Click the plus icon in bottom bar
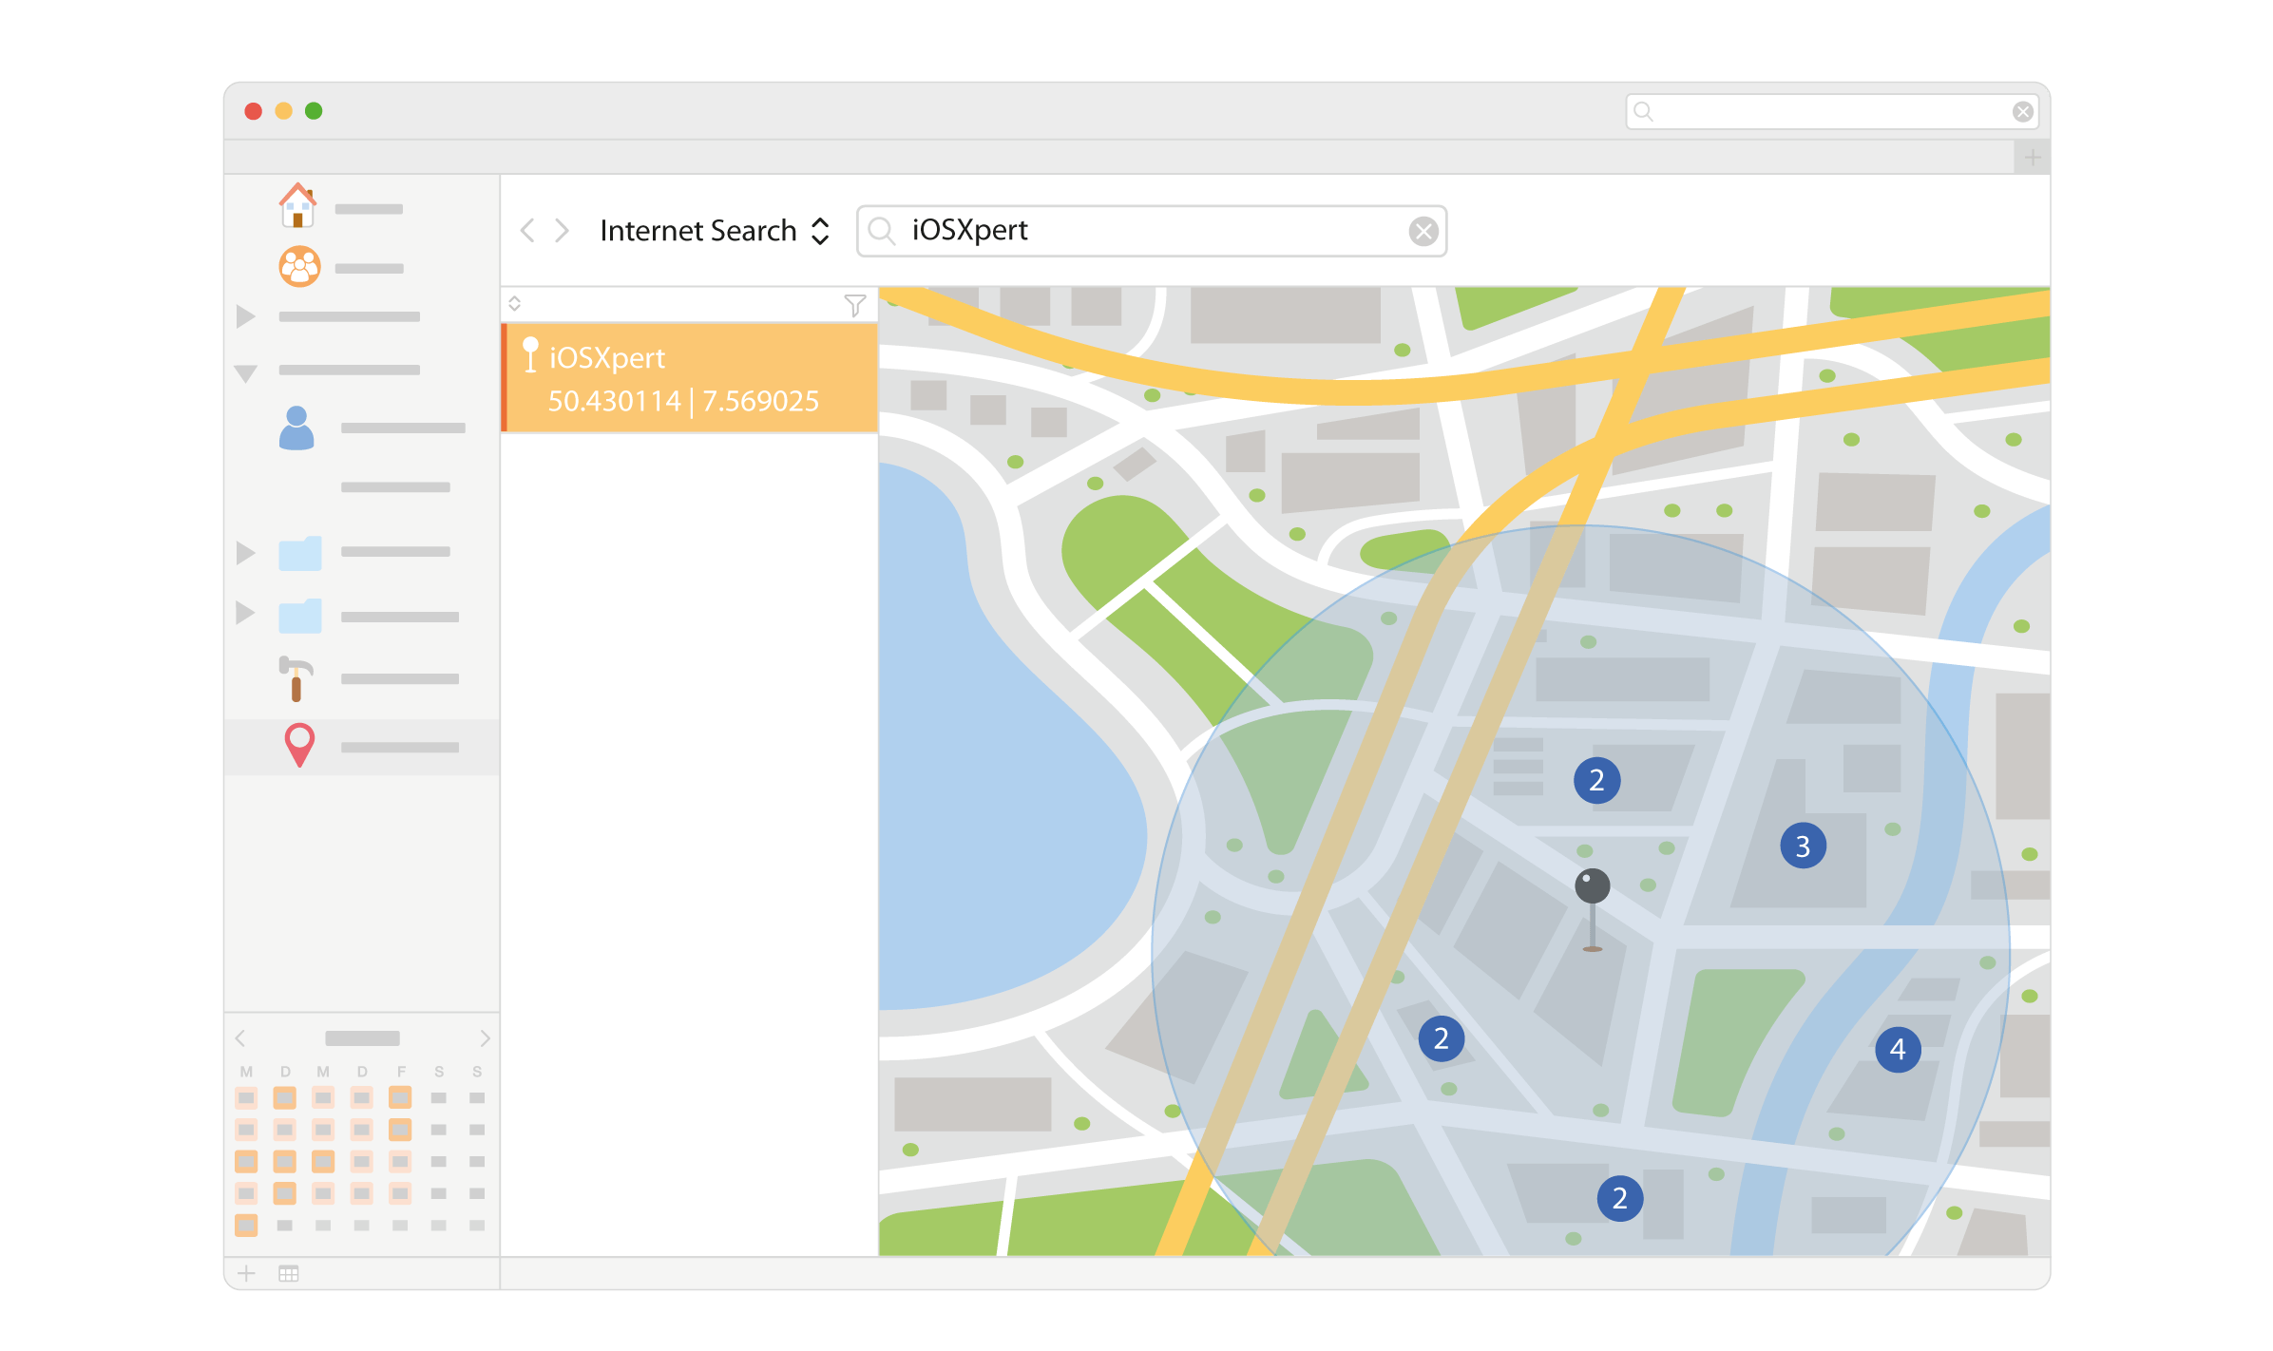2273x1351 pixels. (x=246, y=1273)
